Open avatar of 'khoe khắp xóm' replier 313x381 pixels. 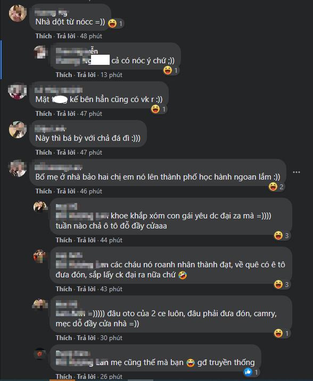[40, 207]
